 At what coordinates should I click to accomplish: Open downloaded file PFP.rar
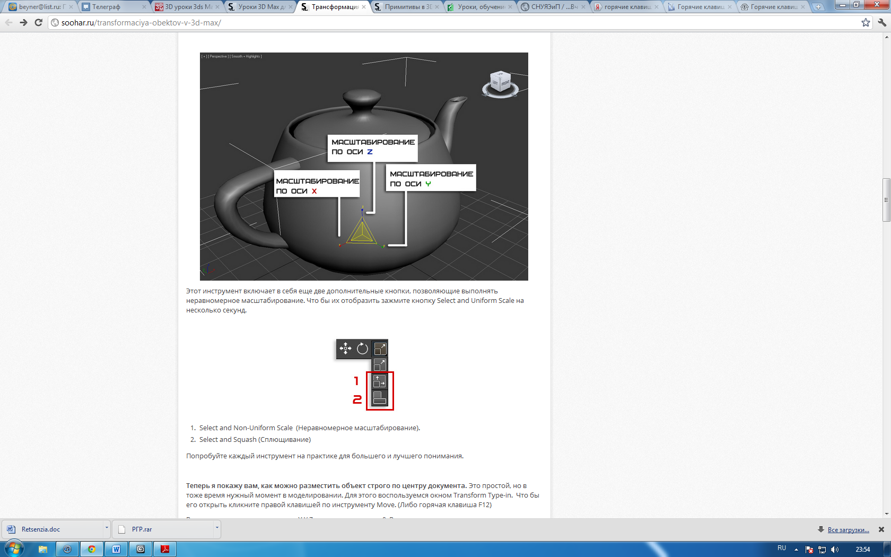pos(162,529)
